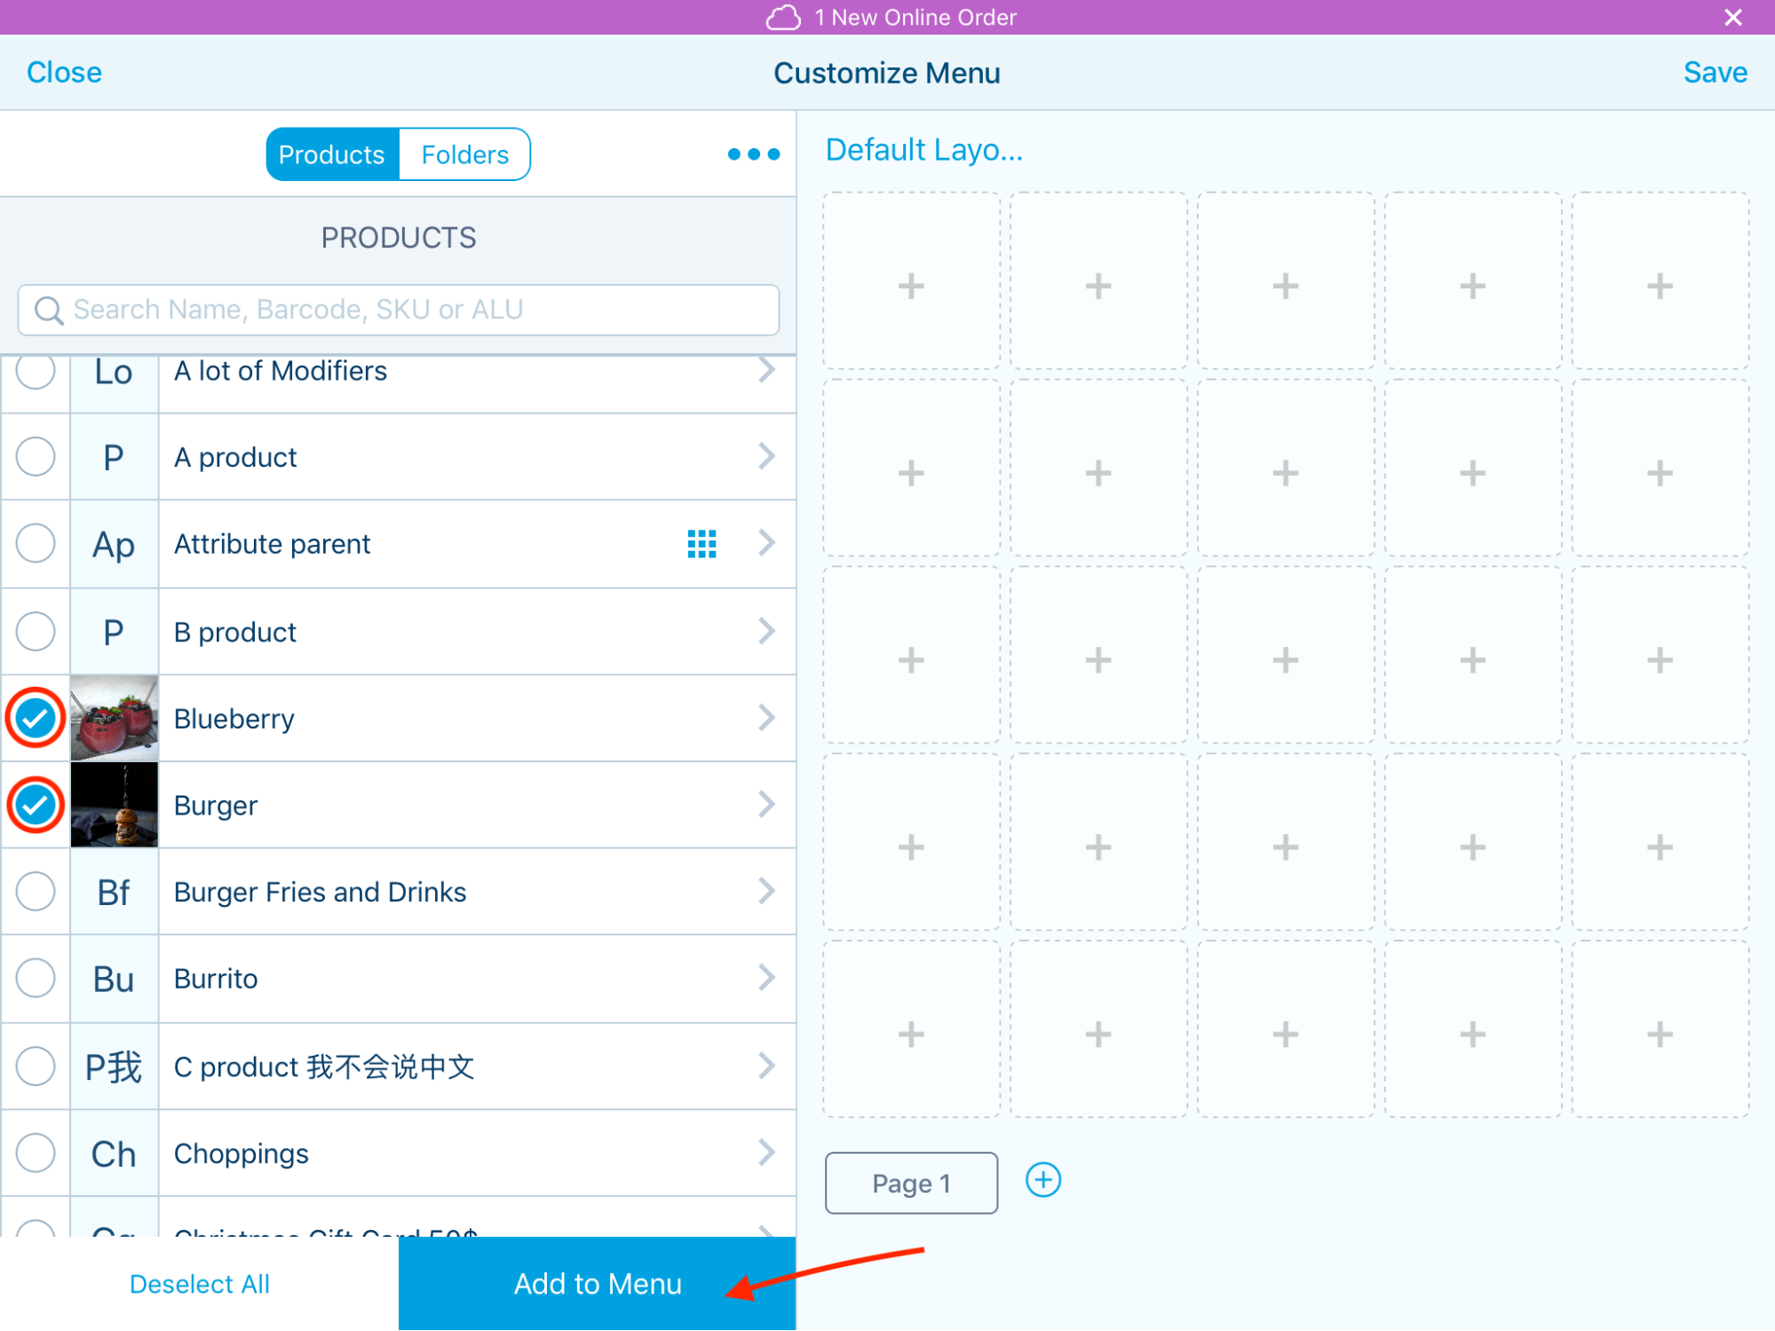The height and width of the screenshot is (1331, 1775).
Task: Save the customized menu
Action: click(1712, 72)
